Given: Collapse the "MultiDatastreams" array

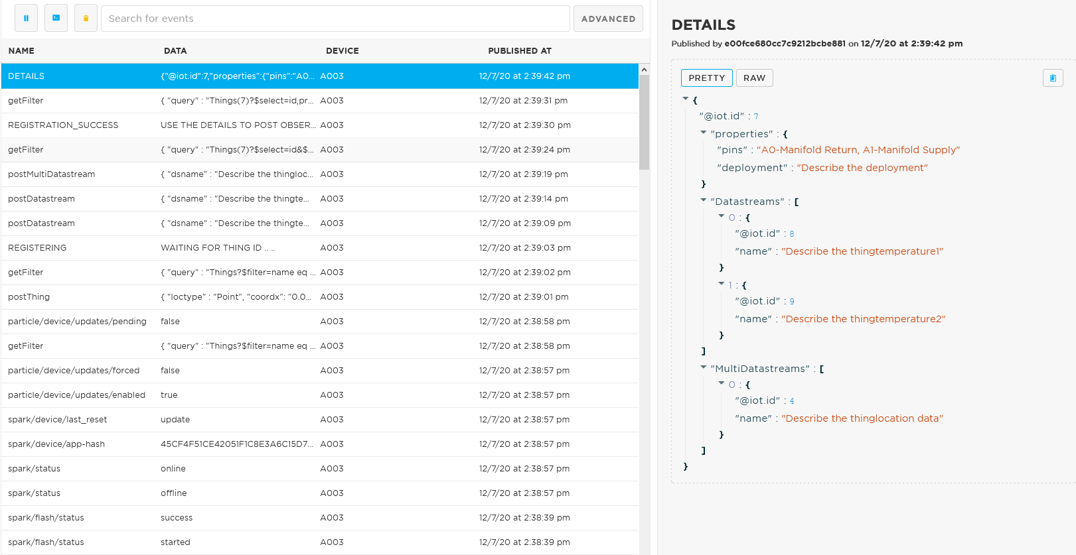Looking at the screenshot, I should (704, 367).
